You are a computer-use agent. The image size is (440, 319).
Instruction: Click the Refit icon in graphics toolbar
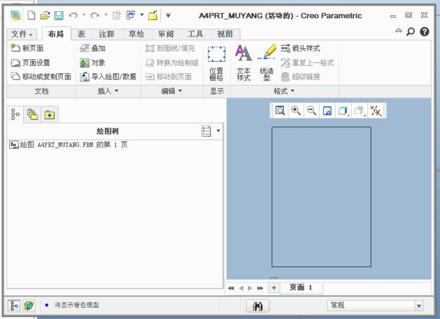click(x=280, y=111)
